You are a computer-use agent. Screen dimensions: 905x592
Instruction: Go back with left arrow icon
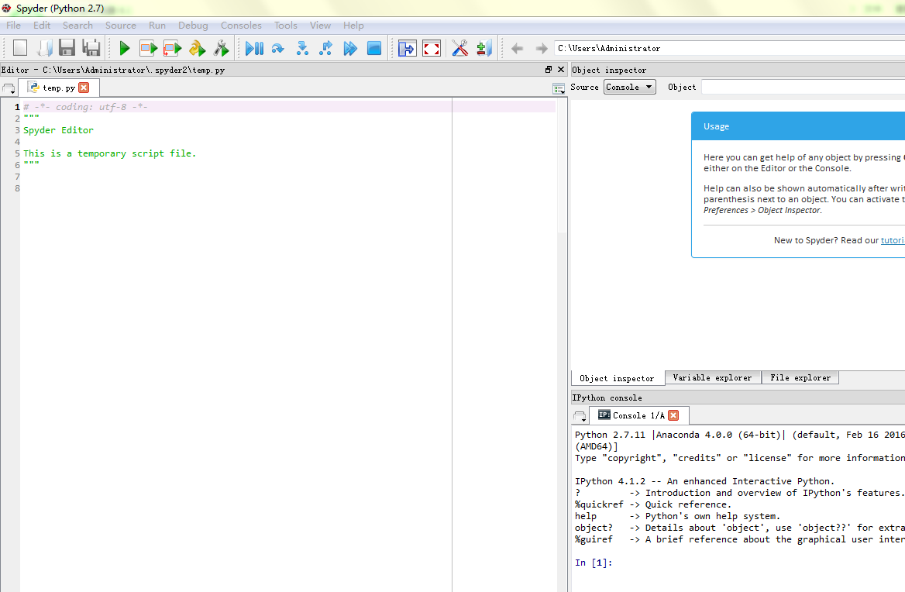pyautogui.click(x=517, y=49)
